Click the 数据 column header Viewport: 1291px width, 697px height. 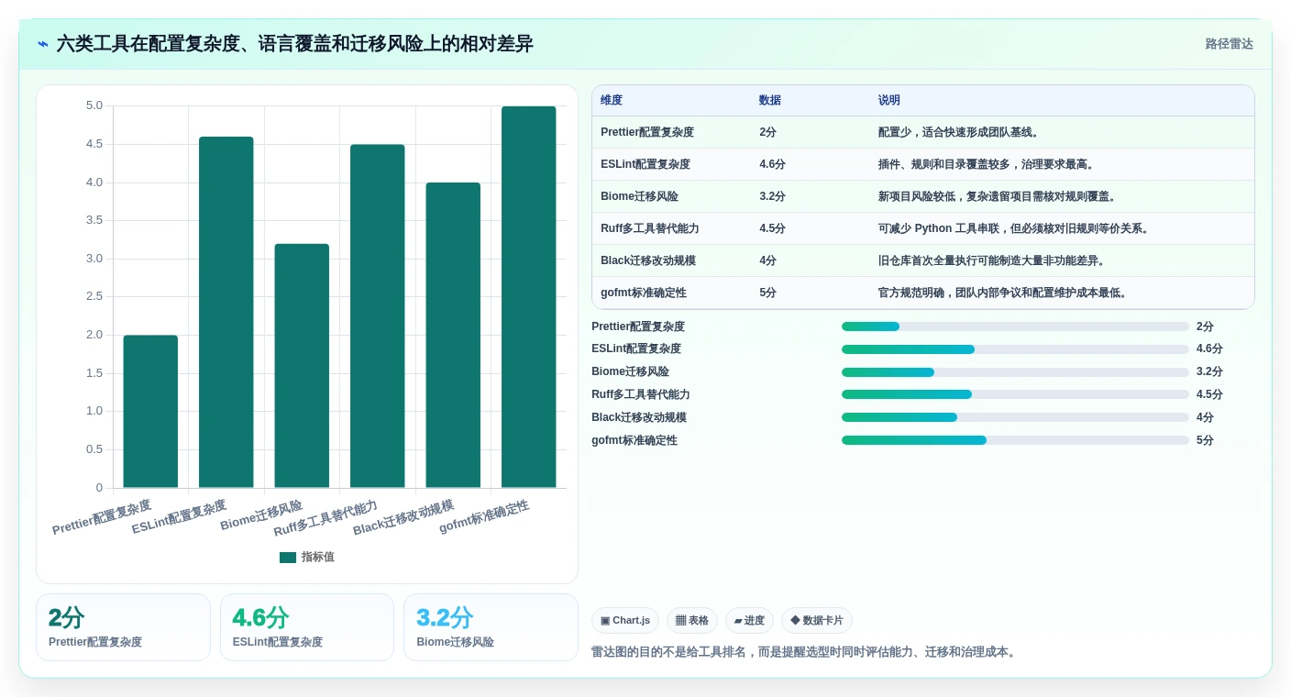(770, 100)
